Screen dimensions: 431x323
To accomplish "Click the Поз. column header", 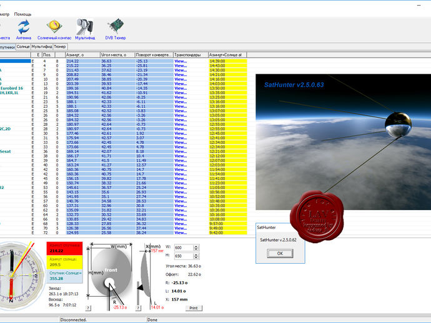I will point(48,55).
